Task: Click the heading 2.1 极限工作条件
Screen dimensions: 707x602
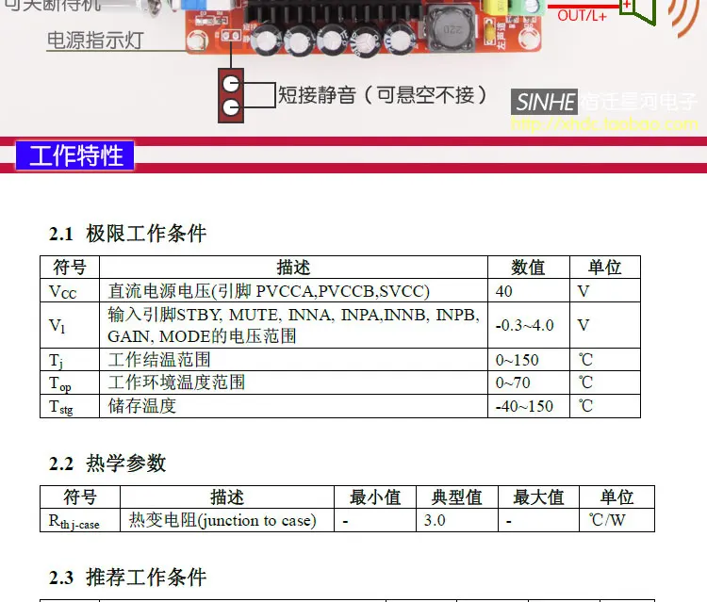Action: (x=127, y=234)
